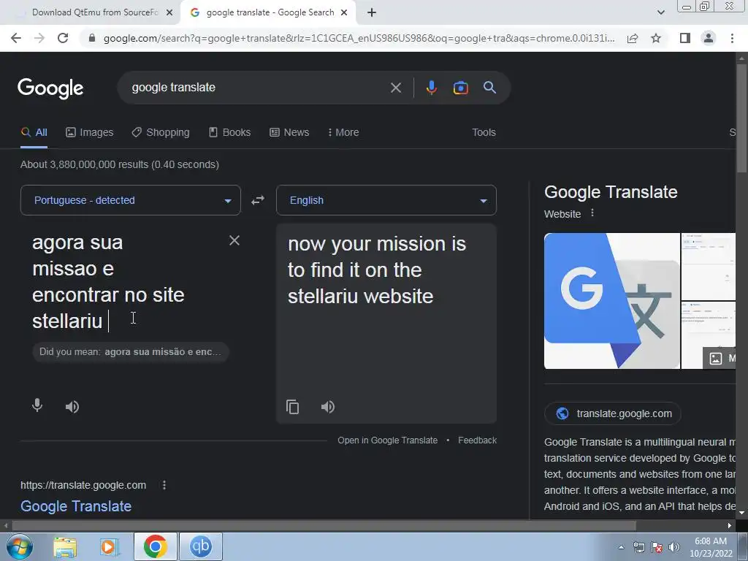Close the QtEmu SourceForge tab
The width and height of the screenshot is (748, 561).
point(169,12)
